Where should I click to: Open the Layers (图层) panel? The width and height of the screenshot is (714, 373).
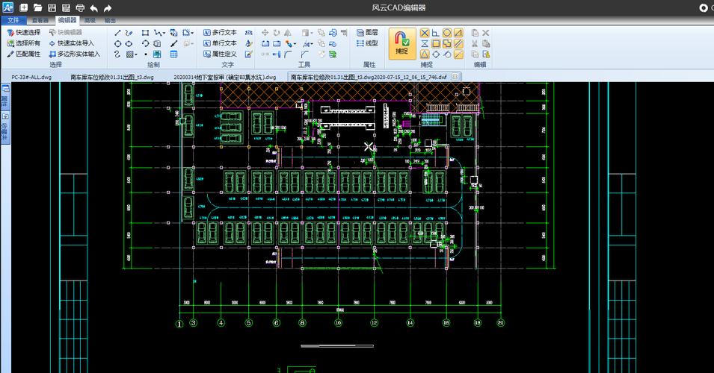[x=366, y=33]
